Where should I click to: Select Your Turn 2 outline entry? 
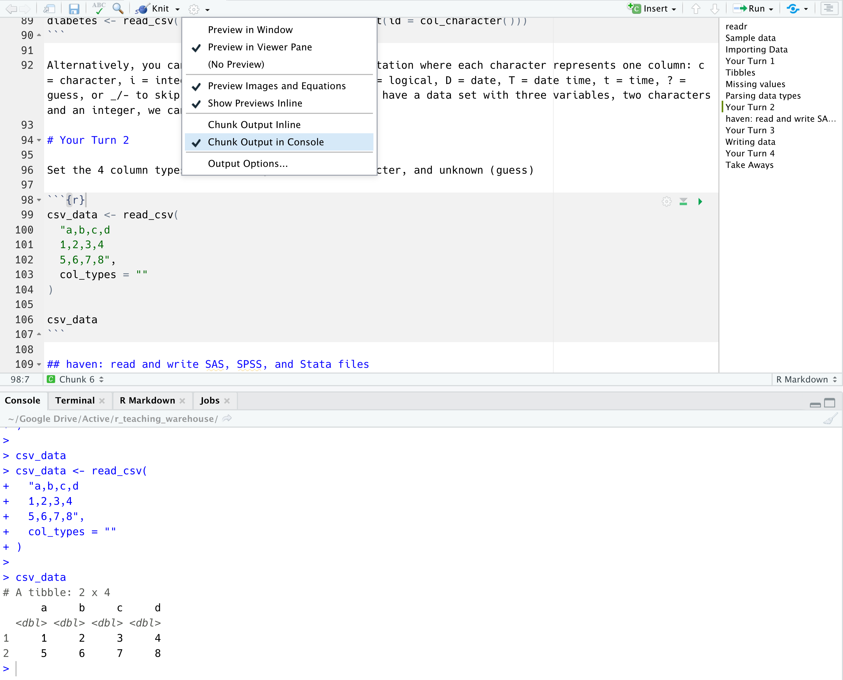click(x=750, y=107)
